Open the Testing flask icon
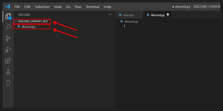 click(8, 72)
